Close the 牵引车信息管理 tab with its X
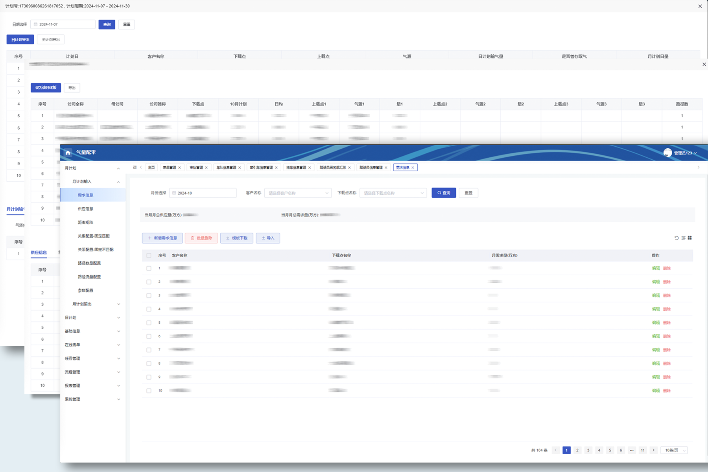 tap(276, 168)
